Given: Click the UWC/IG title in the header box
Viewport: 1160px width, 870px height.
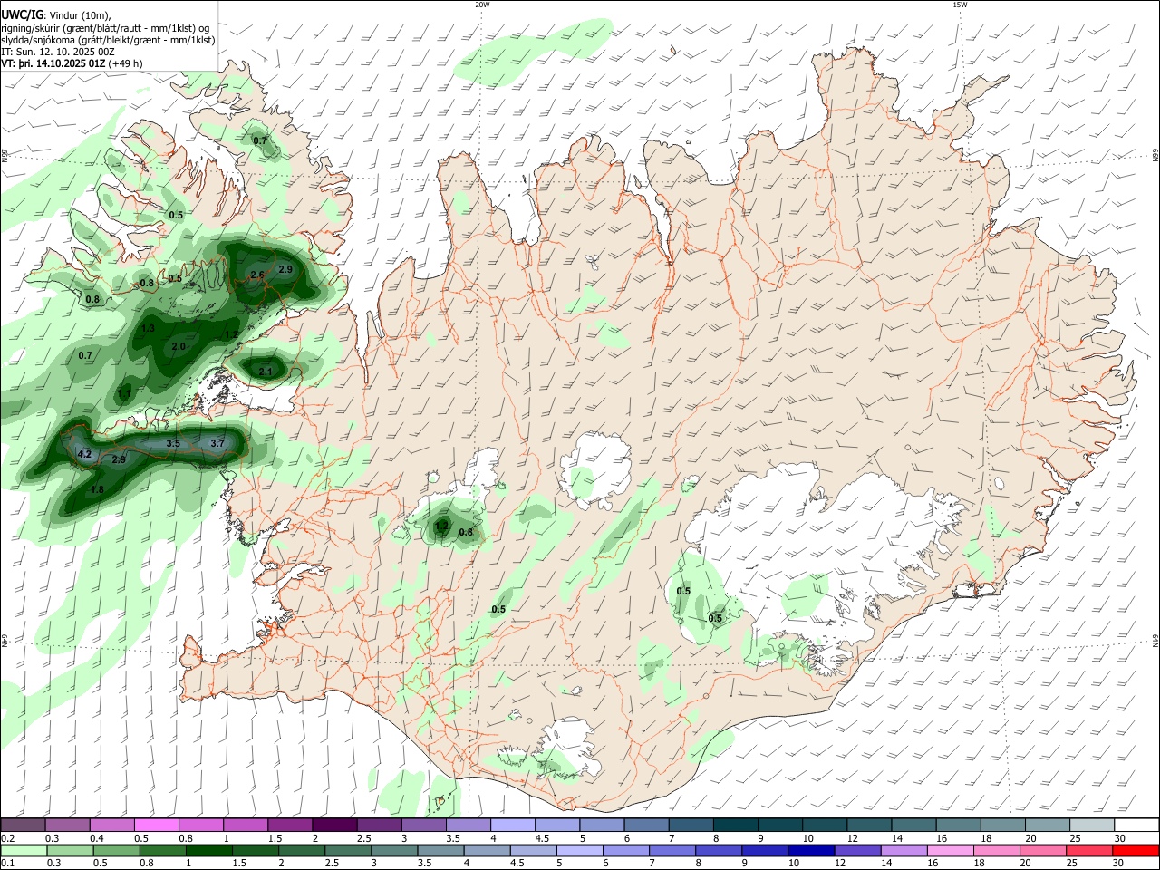Looking at the screenshot, I should [x=23, y=14].
